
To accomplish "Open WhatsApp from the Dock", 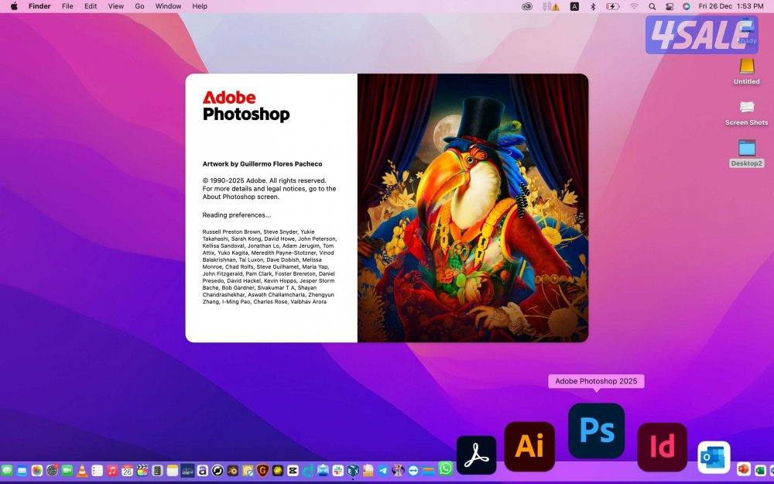I will (x=445, y=469).
